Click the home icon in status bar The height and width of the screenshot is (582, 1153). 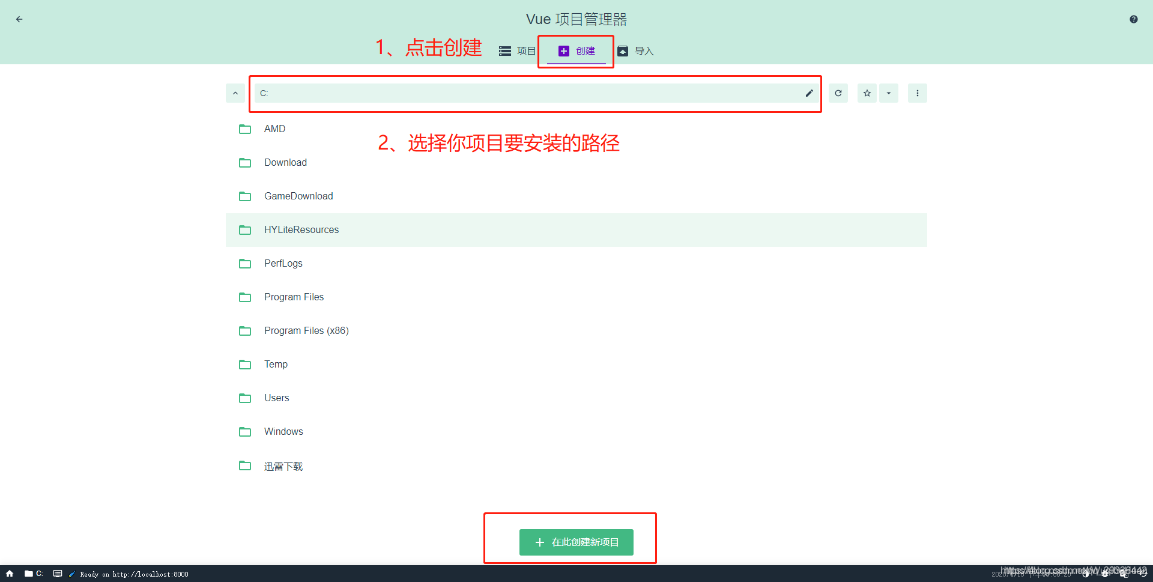click(10, 574)
